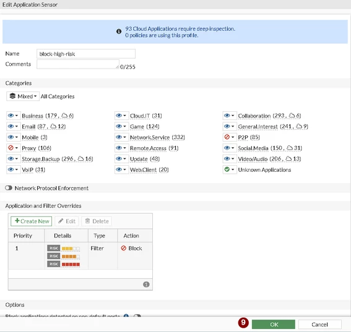The width and height of the screenshot is (351, 332).
Task: Click the red five-bar risk indicator
Action: pos(71,265)
